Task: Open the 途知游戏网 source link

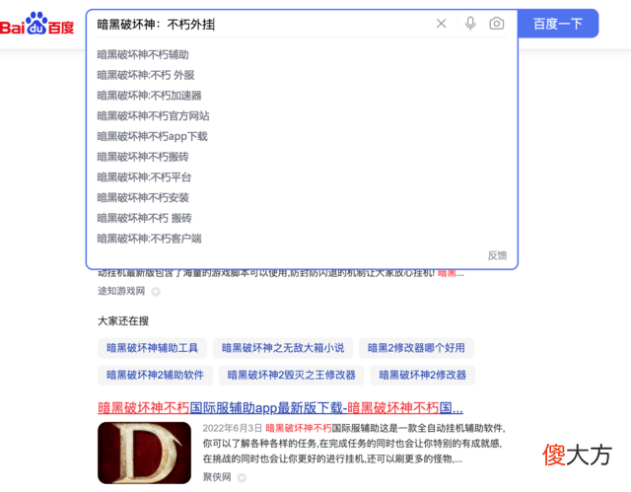Action: click(121, 291)
